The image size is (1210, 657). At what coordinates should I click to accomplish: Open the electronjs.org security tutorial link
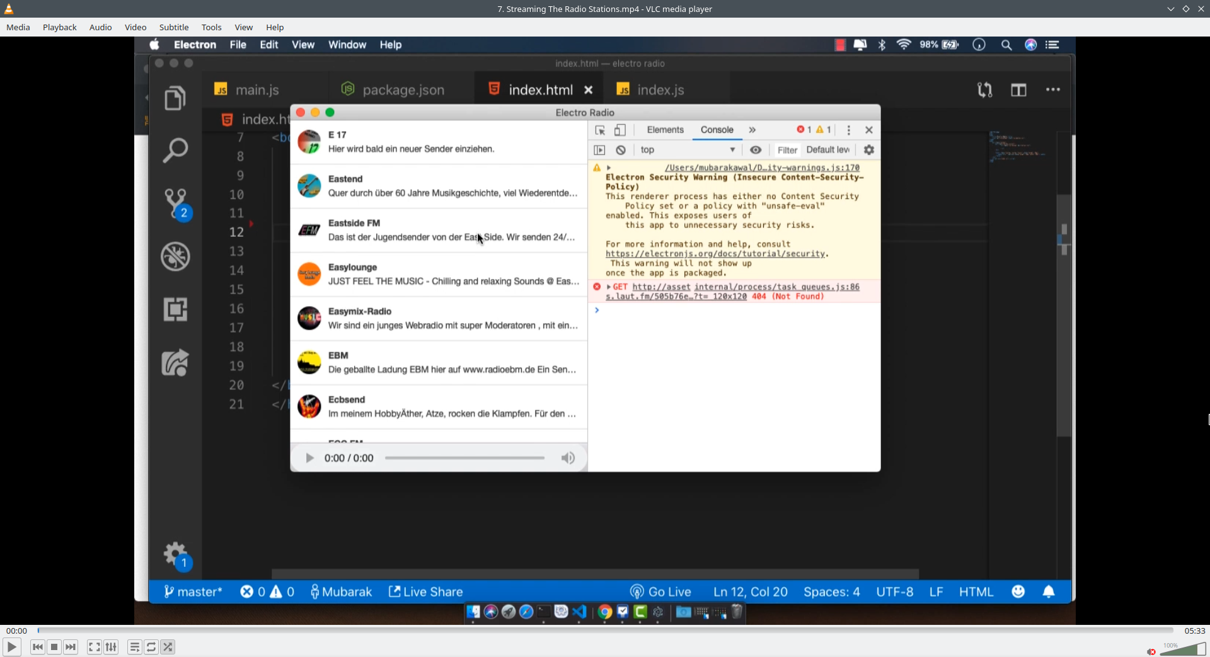715,254
